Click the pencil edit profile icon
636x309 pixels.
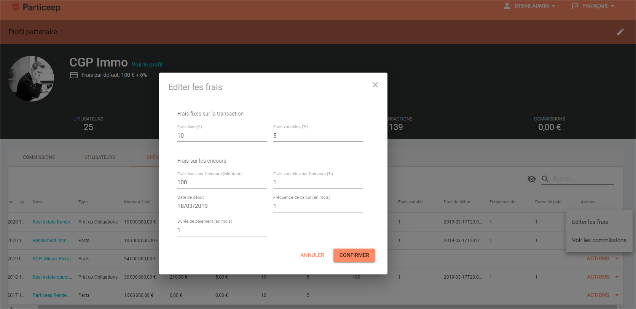[620, 32]
